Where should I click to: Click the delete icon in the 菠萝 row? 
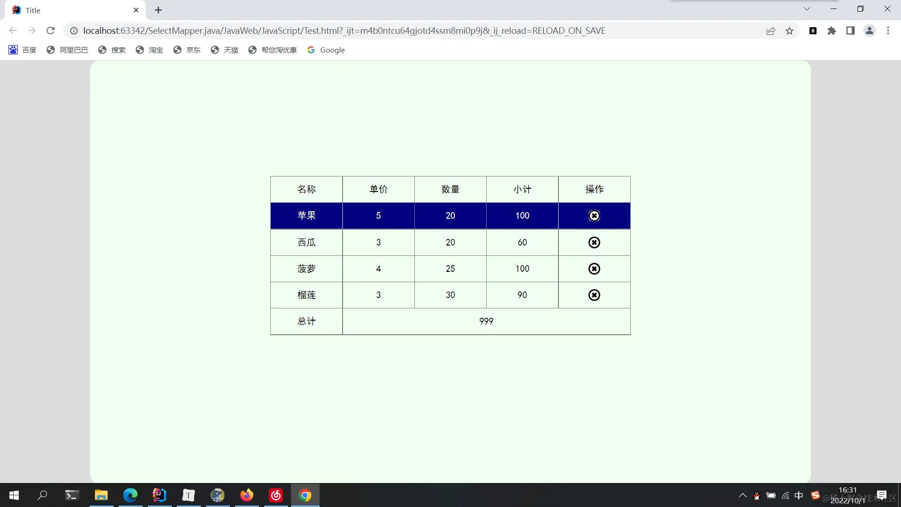pos(594,269)
